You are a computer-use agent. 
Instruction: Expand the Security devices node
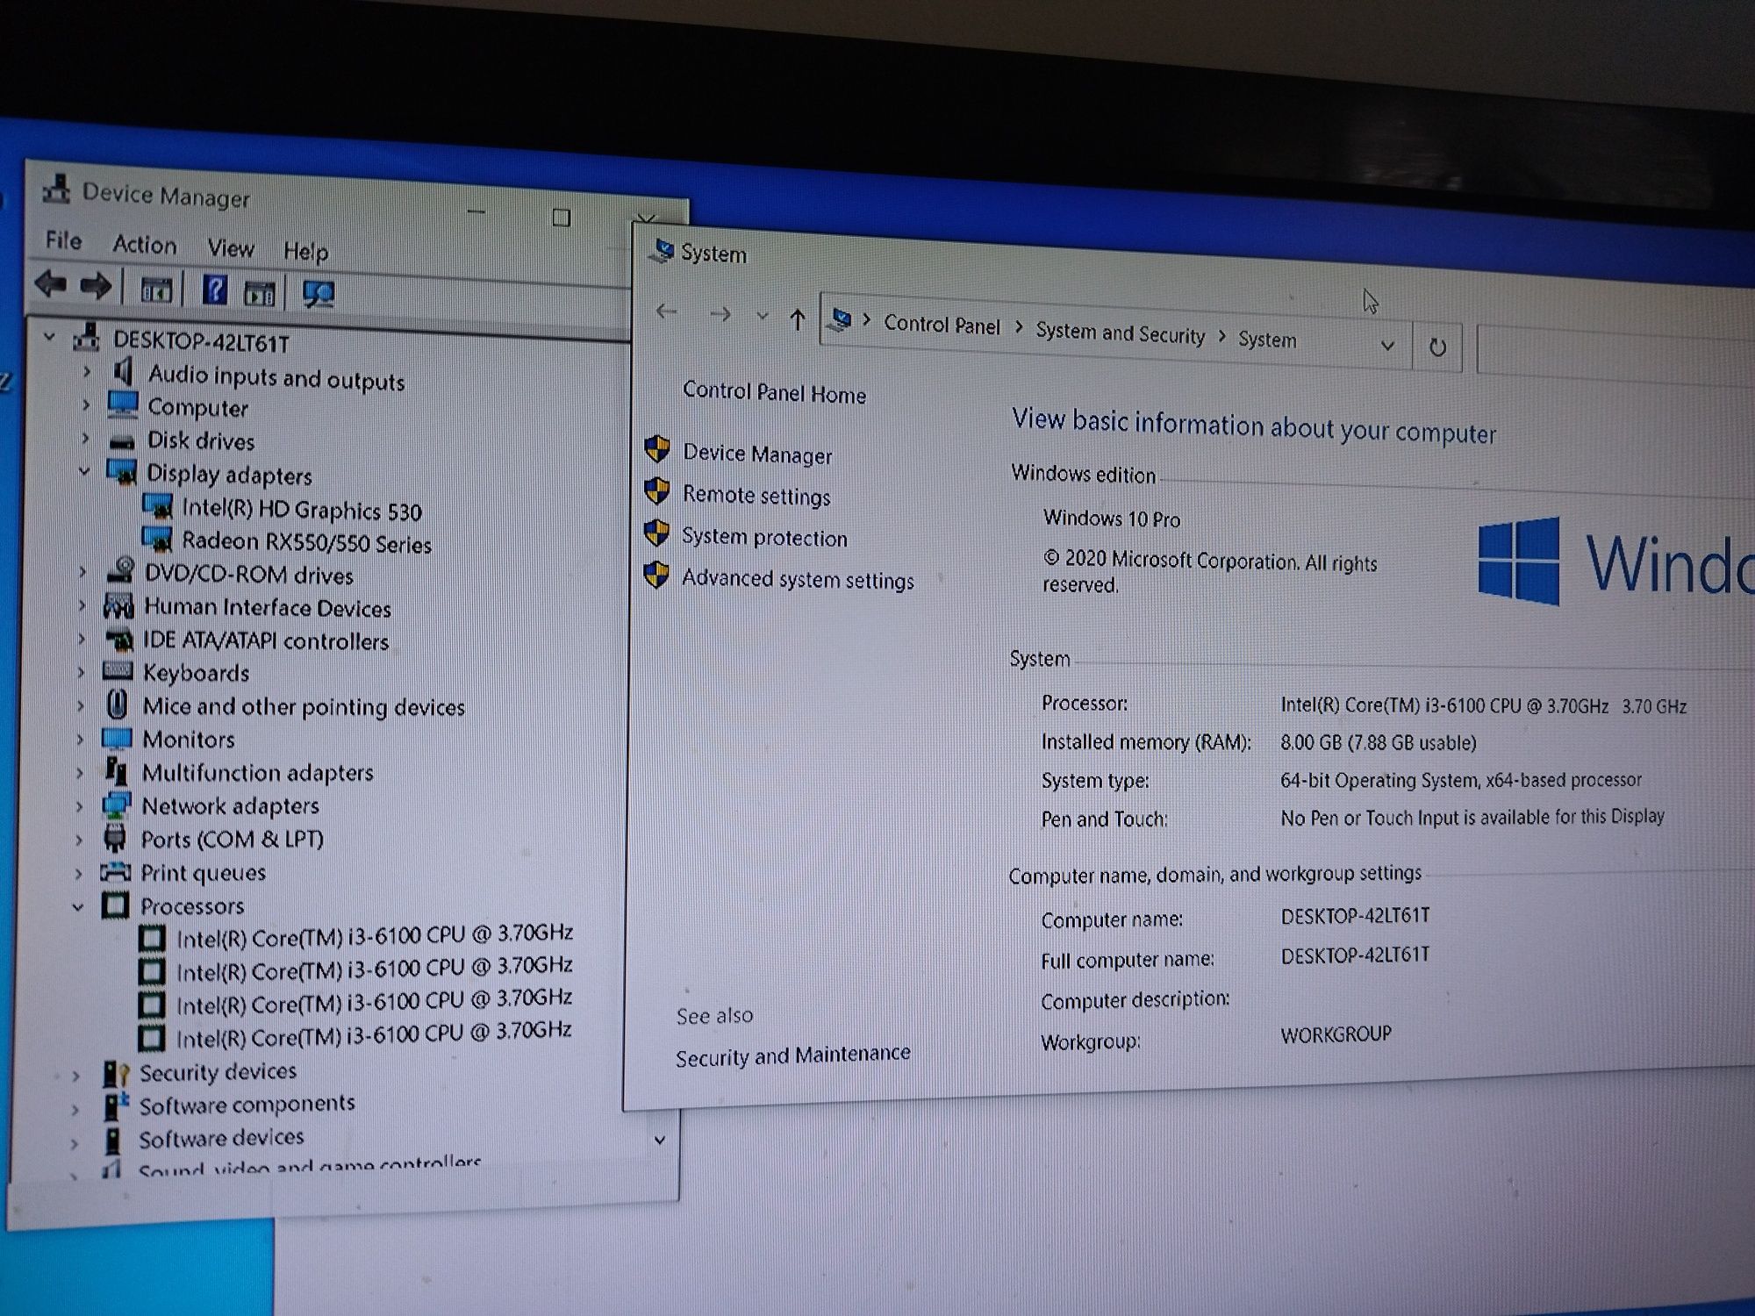[76, 1075]
